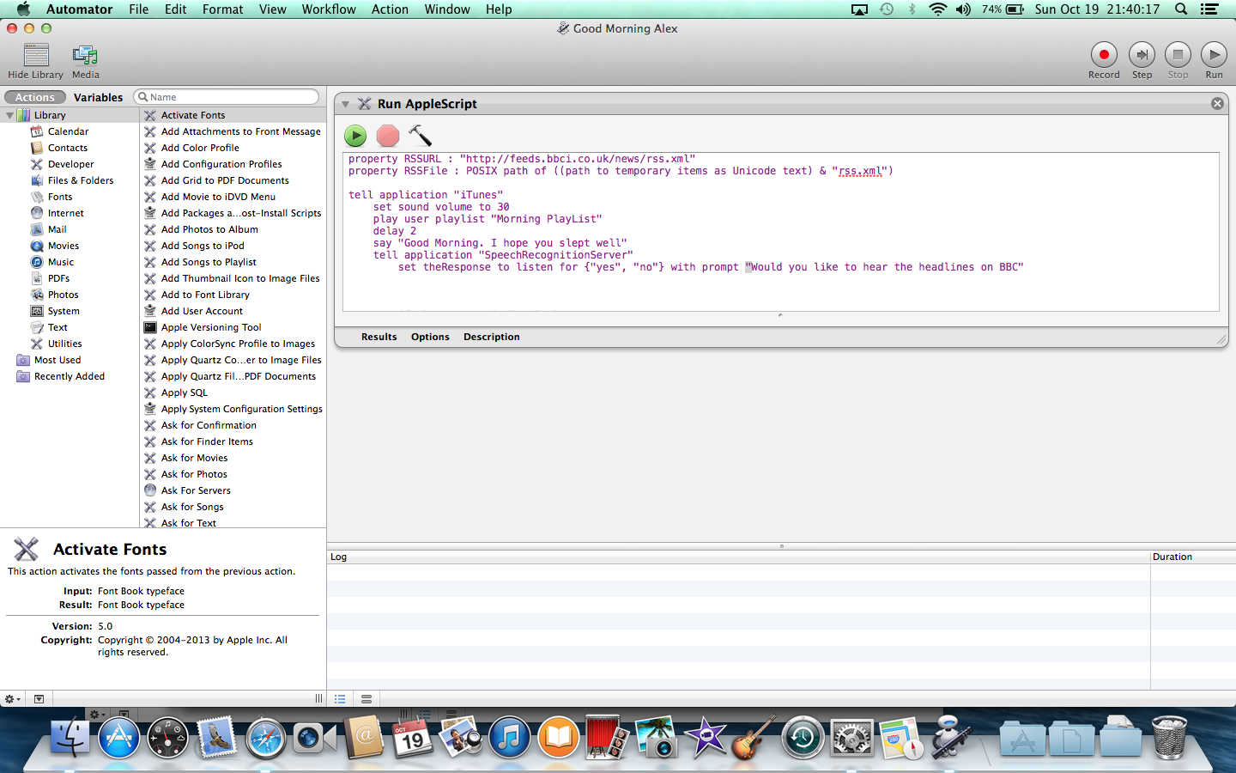Select the Photos category

64,295
